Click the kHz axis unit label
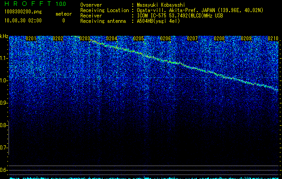Image resolution: width=282 pixels, height=179 pixels. pos(4,36)
